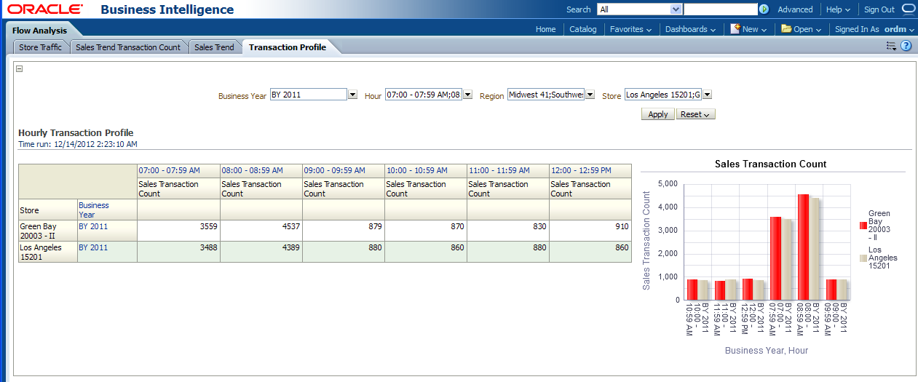This screenshot has height=382, width=918.
Task: Click the Oracle logo
Action: coord(45,9)
